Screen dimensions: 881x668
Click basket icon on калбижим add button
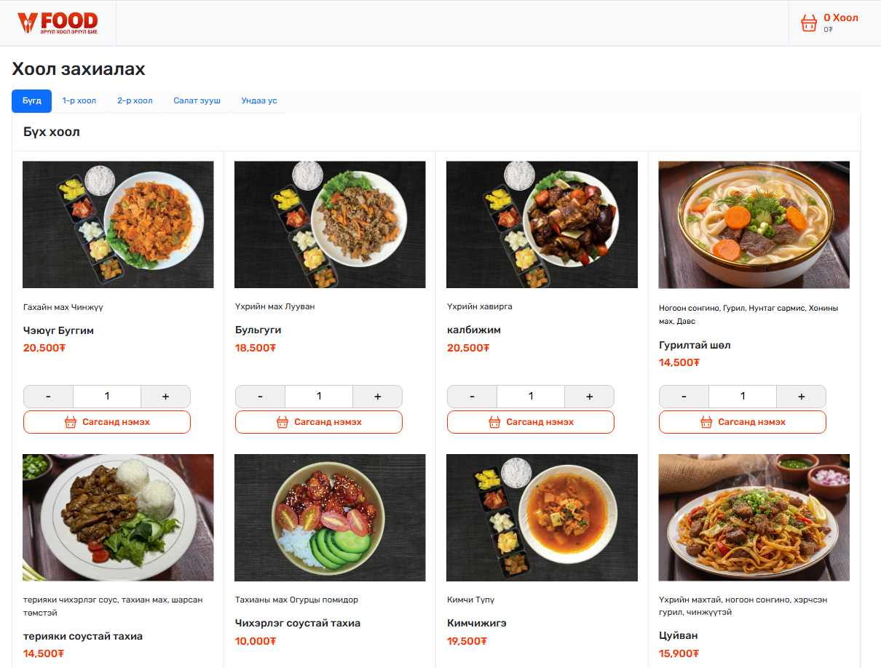494,422
